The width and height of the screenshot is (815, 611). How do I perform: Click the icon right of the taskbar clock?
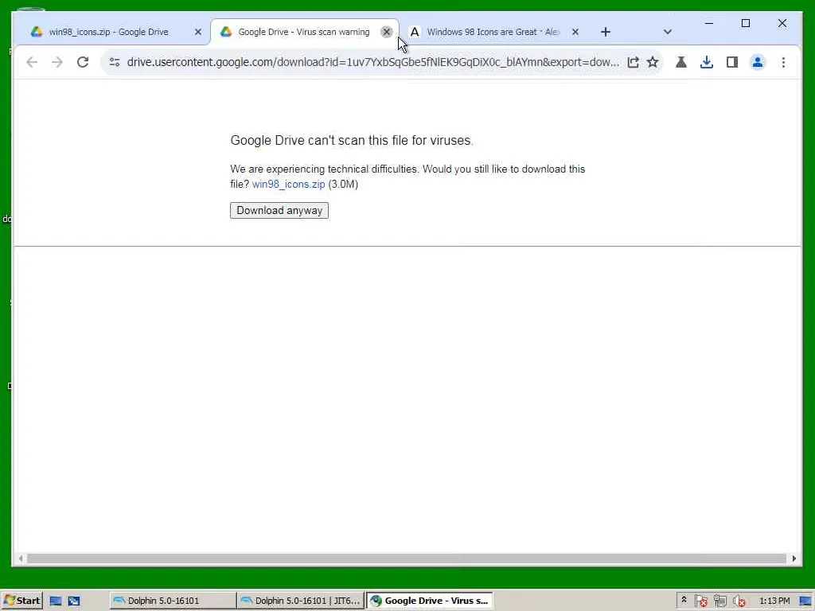click(805, 601)
